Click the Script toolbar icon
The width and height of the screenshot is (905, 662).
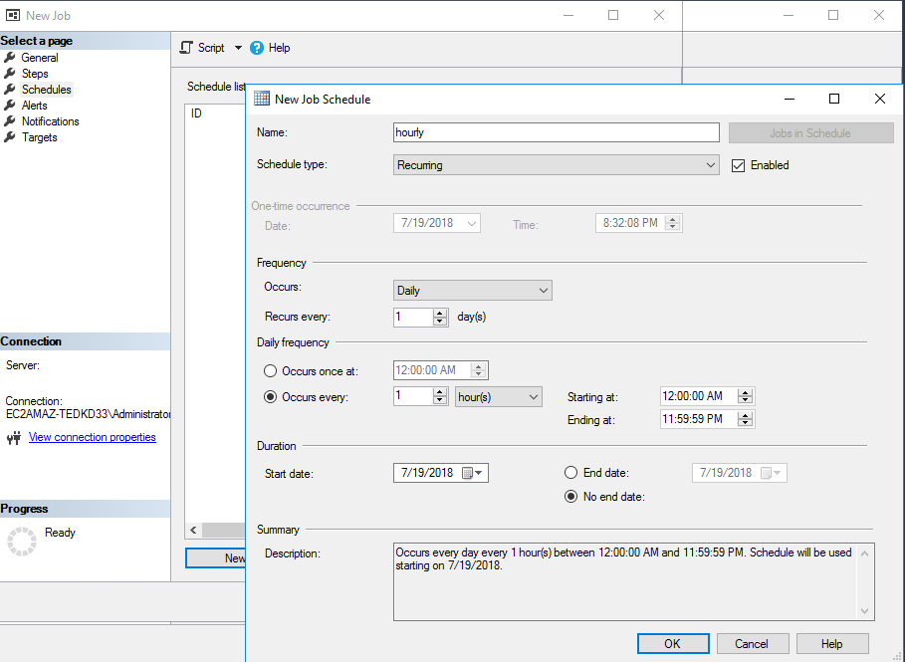[x=186, y=48]
